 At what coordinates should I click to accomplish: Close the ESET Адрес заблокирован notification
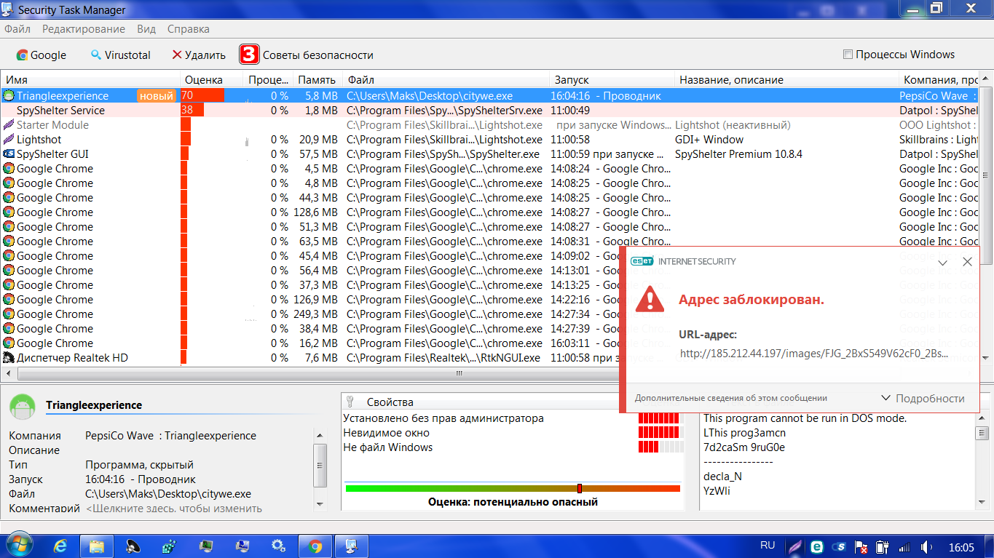(x=967, y=262)
